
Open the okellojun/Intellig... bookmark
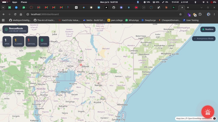tap(20, 20)
